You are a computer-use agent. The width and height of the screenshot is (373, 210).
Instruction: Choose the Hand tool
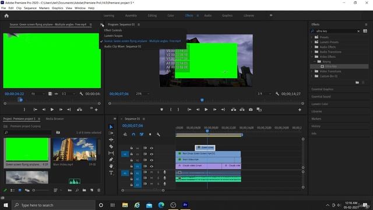tap(111, 166)
